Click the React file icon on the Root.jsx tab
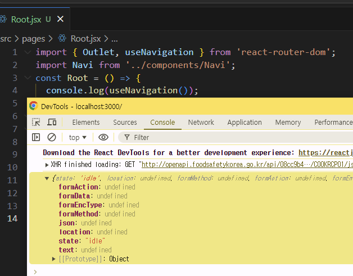 click(4, 19)
